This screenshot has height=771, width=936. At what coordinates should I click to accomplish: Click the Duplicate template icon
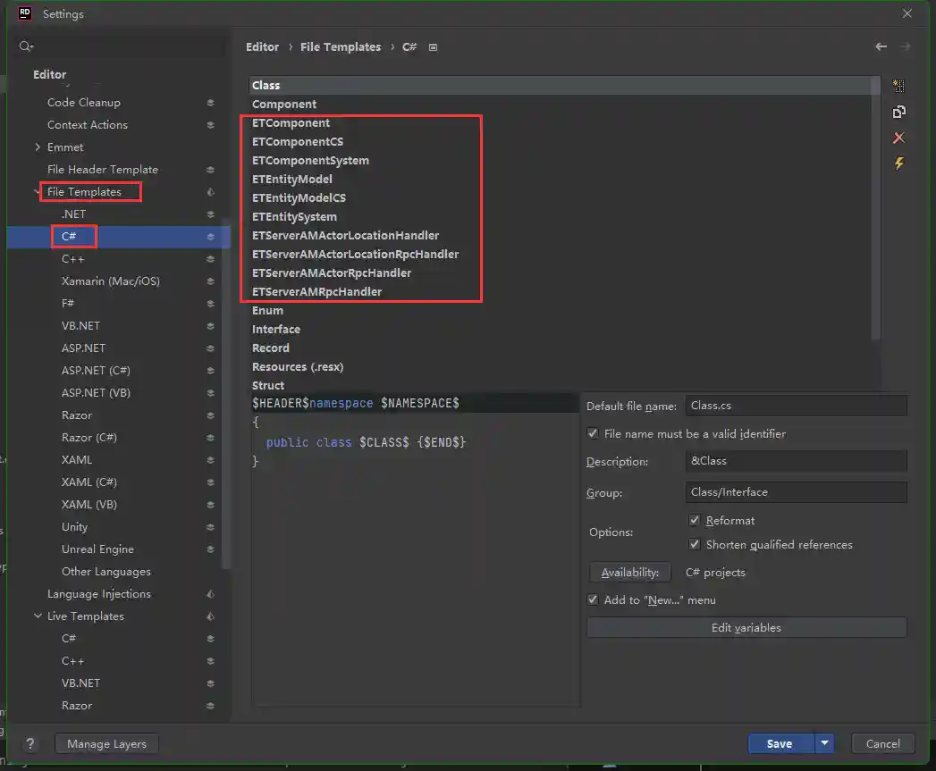click(x=898, y=112)
